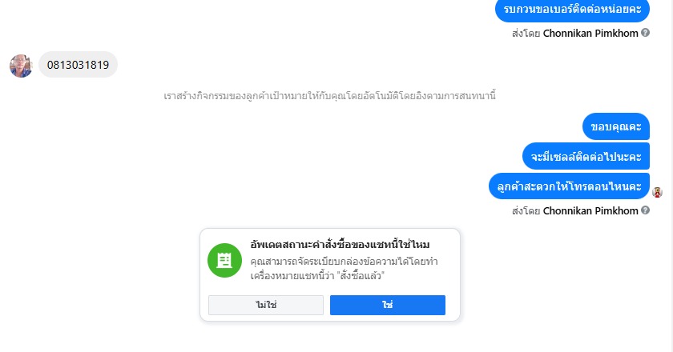Click help icon under last sent message
673x352 pixels.
click(x=645, y=211)
